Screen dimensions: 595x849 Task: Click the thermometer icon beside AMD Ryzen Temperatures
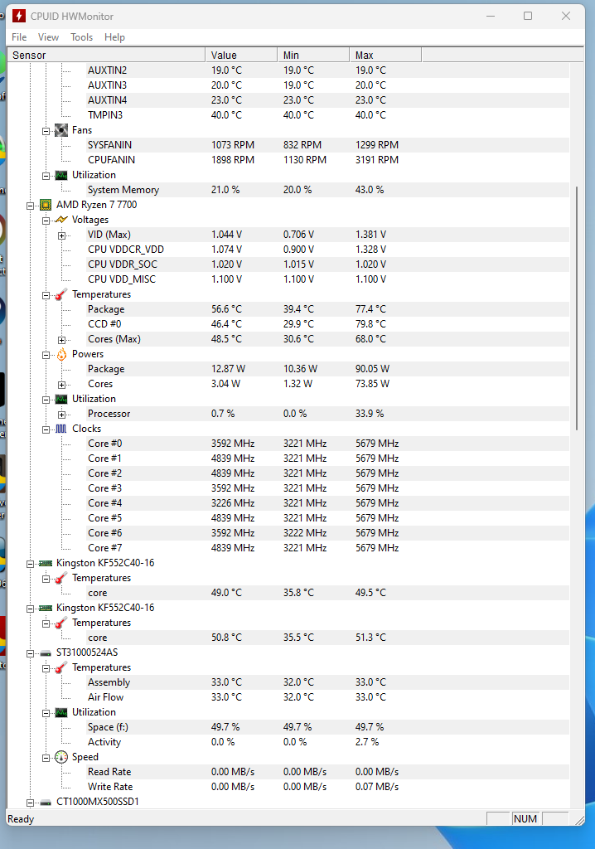61,294
